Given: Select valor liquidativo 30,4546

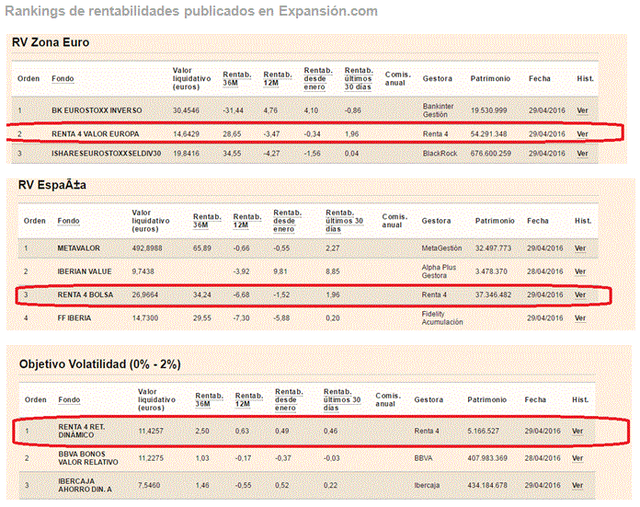Looking at the screenshot, I should (186, 110).
